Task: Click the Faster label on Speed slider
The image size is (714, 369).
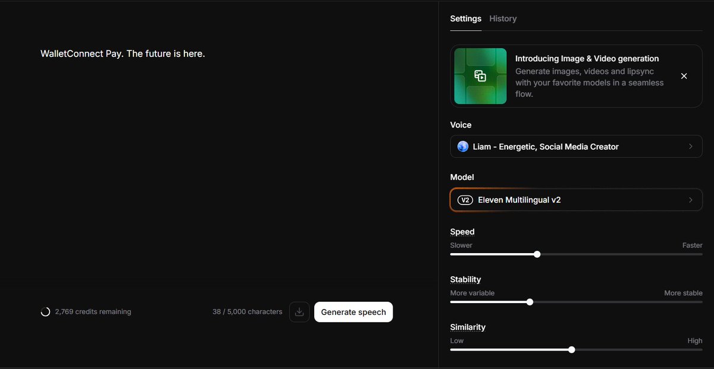Action: [692, 245]
